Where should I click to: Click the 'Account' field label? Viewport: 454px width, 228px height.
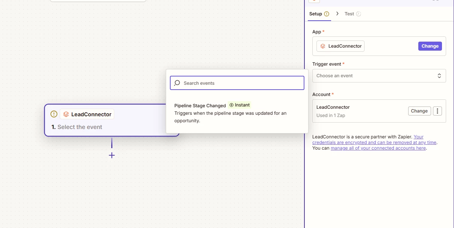(321, 94)
